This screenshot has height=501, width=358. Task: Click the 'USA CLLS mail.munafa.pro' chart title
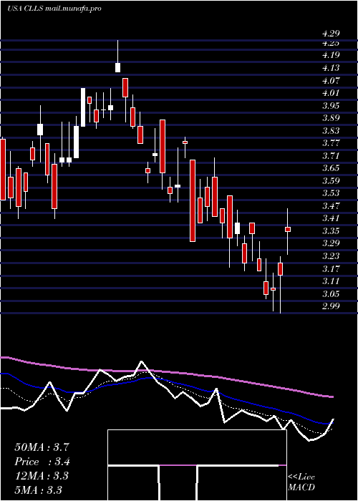(x=54, y=9)
